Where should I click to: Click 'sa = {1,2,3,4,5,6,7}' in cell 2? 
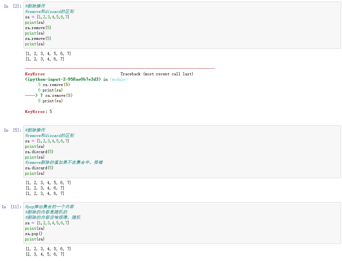(47, 17)
